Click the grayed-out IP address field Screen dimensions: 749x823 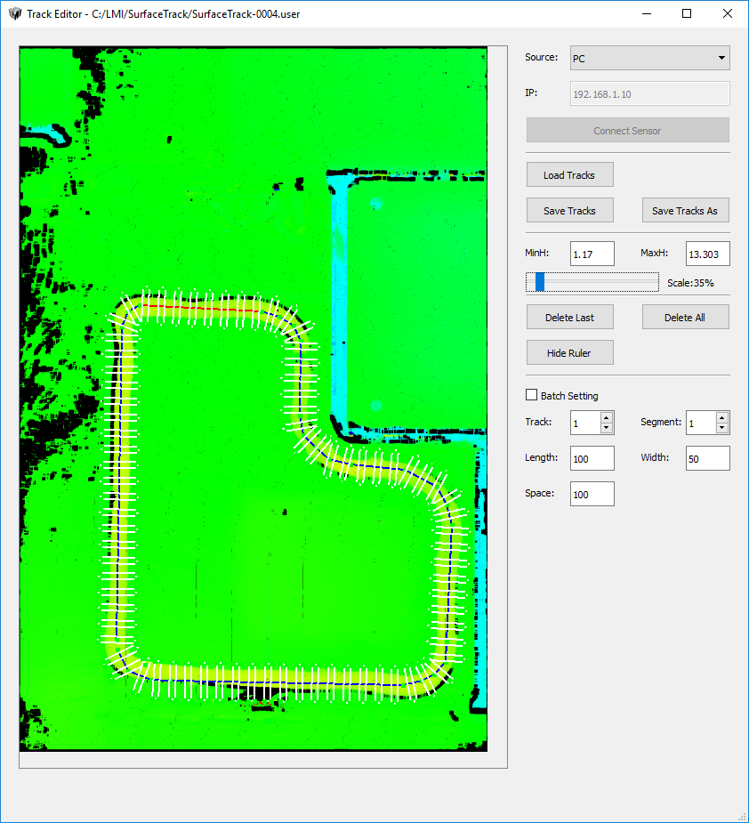pos(649,93)
